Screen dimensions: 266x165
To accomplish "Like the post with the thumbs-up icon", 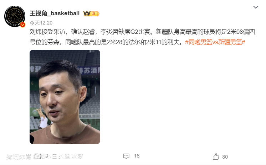I will pyautogui.click(x=216, y=156).
